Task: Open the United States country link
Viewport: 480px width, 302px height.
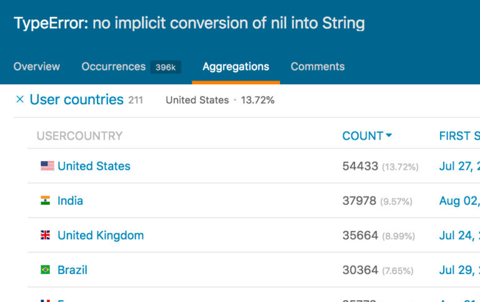Action: click(94, 166)
